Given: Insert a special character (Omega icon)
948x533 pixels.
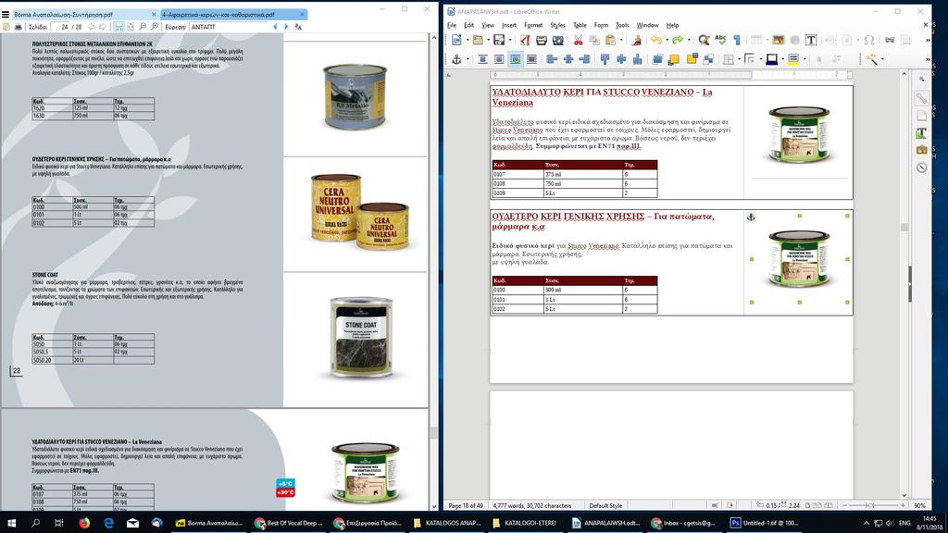Looking at the screenshot, I should tap(868, 40).
